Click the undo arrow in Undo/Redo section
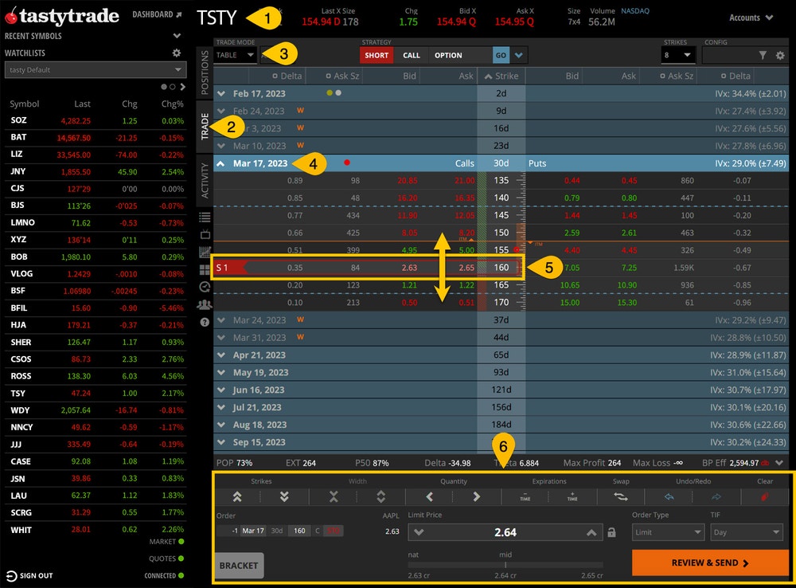Viewport: 796px width, 588px height. coord(669,496)
